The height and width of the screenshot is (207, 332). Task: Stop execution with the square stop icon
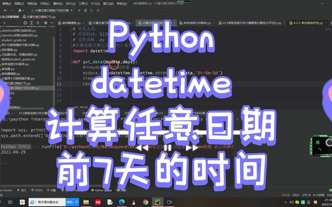(98, 10)
